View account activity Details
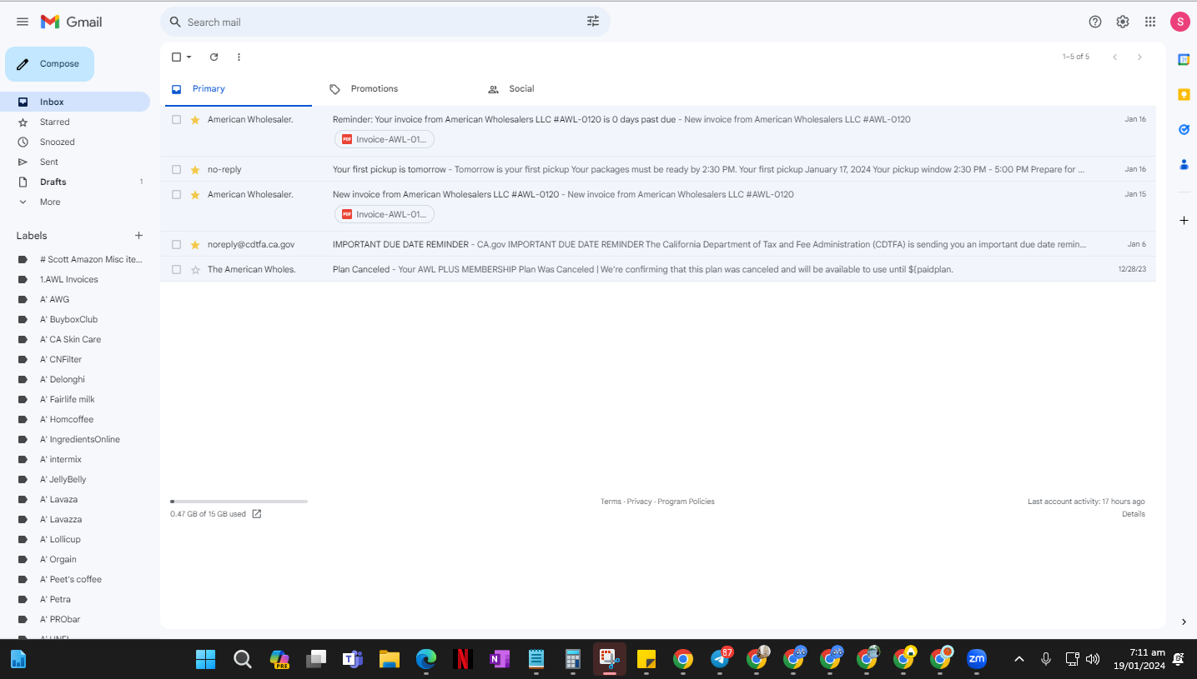Viewport: 1197px width, 679px height. (x=1134, y=514)
